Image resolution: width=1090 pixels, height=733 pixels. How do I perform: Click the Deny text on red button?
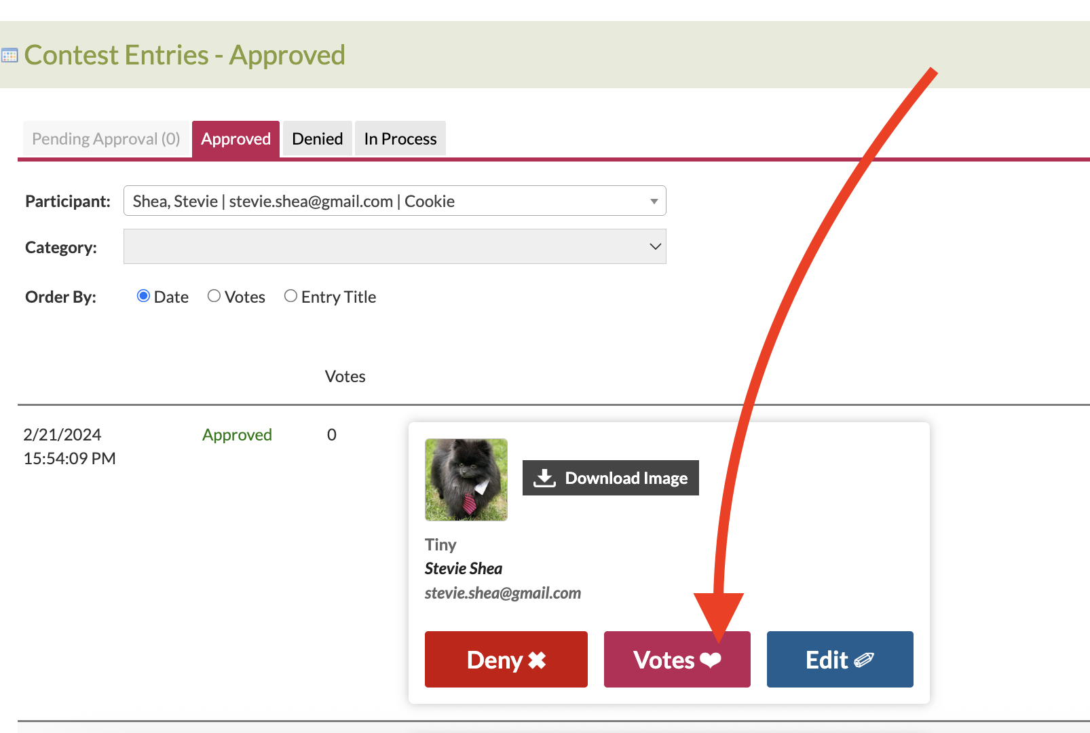(495, 660)
